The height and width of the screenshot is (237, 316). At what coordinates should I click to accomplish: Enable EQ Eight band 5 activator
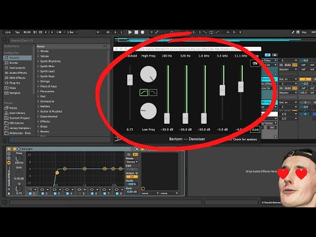(80, 194)
